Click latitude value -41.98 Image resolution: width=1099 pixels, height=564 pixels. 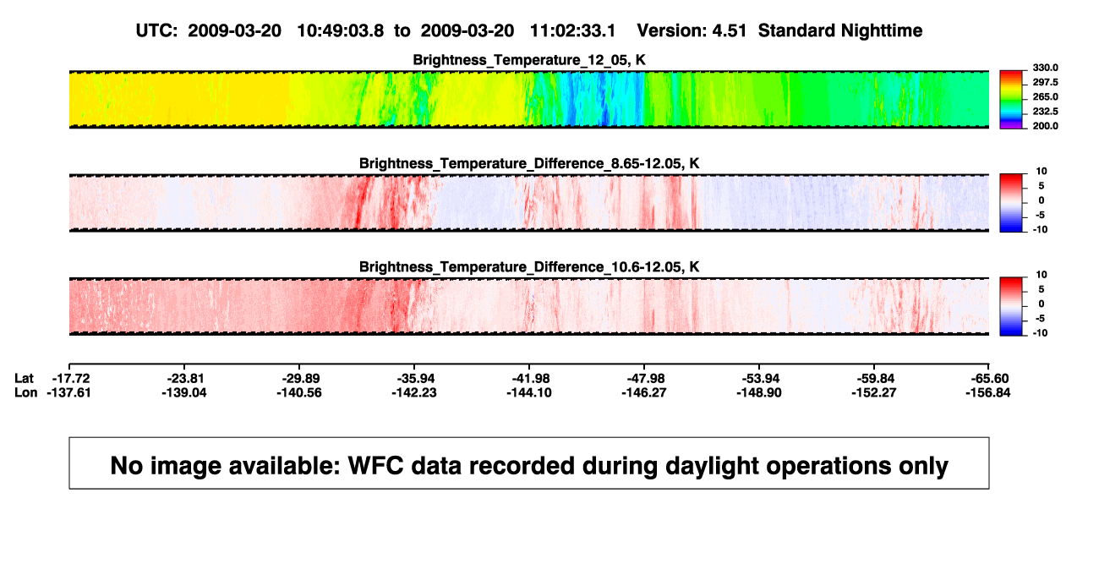click(x=529, y=378)
